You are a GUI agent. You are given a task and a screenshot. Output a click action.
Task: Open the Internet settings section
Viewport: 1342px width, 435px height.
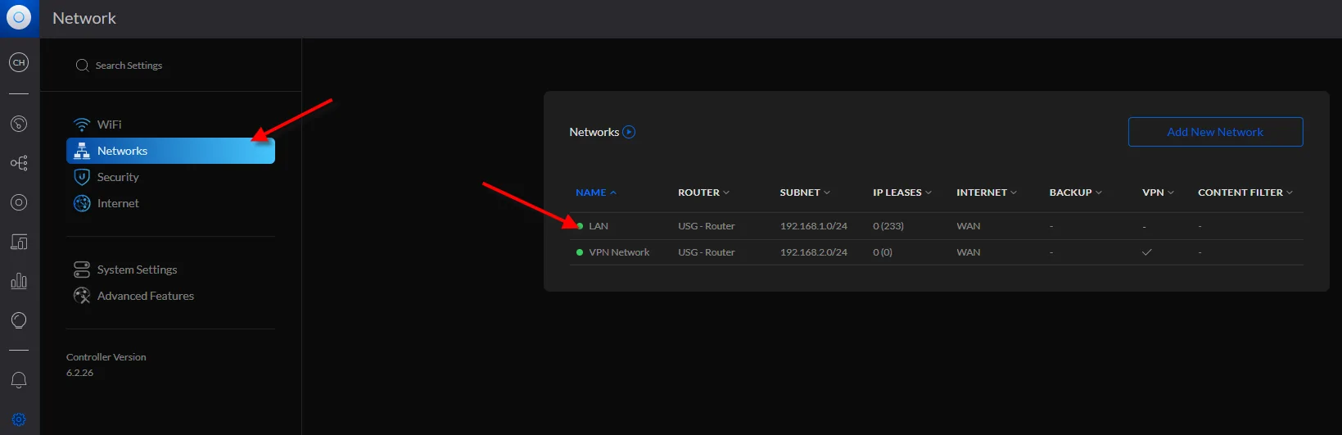point(170,203)
